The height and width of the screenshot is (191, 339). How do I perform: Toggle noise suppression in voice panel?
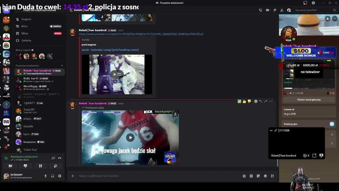[53, 158]
